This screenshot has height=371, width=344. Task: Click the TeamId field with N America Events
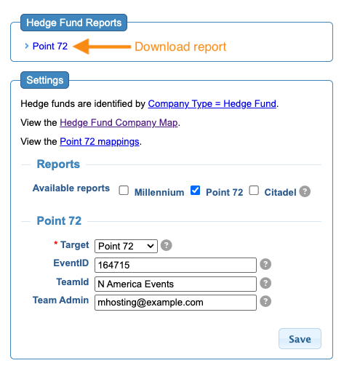click(x=175, y=284)
